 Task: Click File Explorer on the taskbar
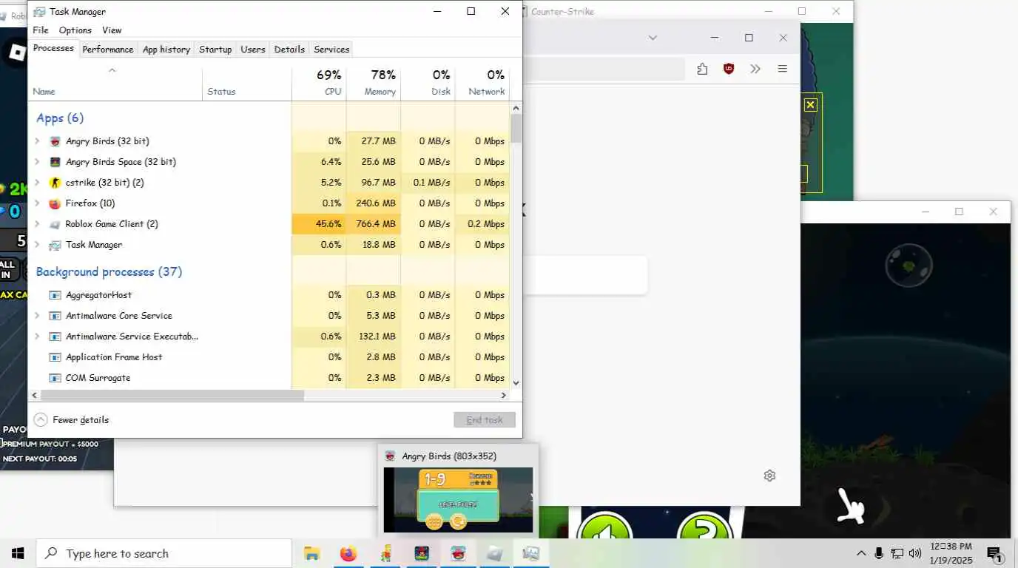pyautogui.click(x=312, y=553)
